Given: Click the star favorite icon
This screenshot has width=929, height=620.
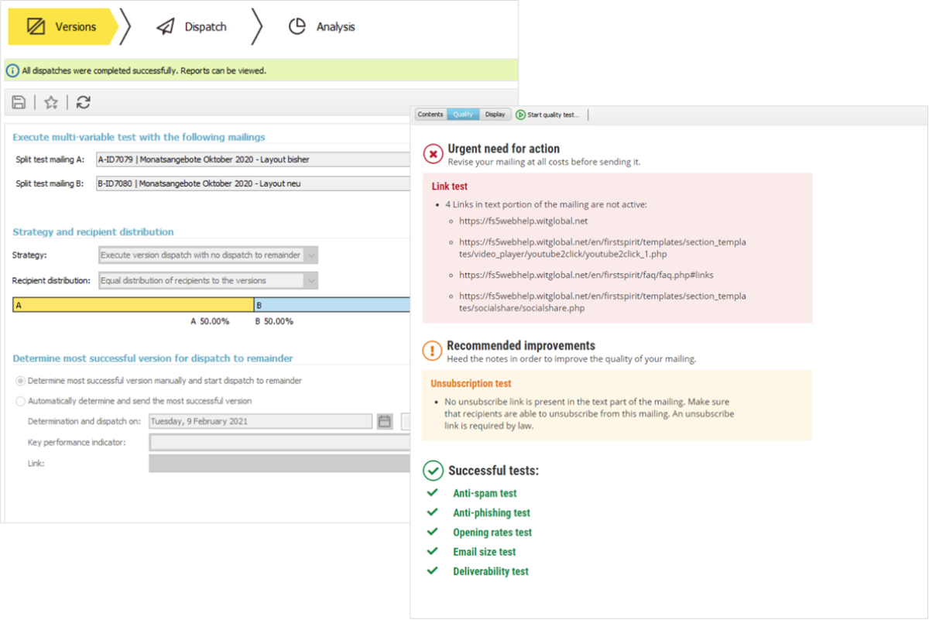Looking at the screenshot, I should click(50, 101).
